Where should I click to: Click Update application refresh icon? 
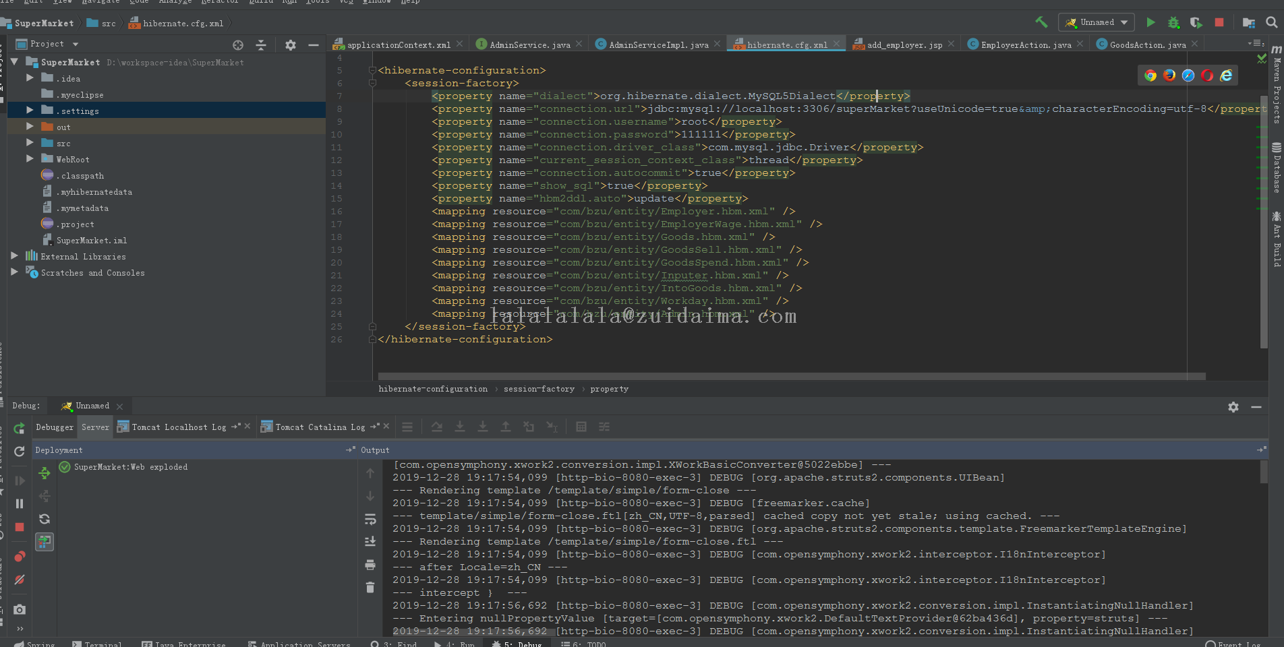pyautogui.click(x=20, y=451)
